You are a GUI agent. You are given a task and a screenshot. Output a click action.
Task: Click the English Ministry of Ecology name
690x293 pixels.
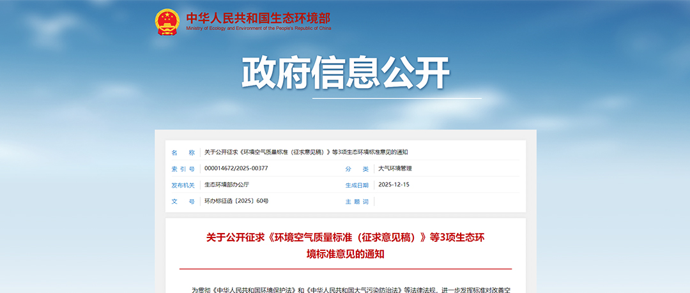258,29
